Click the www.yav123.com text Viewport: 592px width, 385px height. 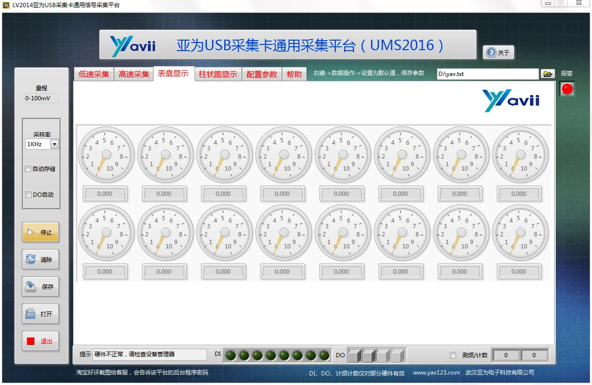coord(436,373)
